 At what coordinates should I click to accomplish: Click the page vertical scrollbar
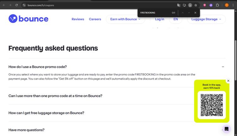(235, 60)
